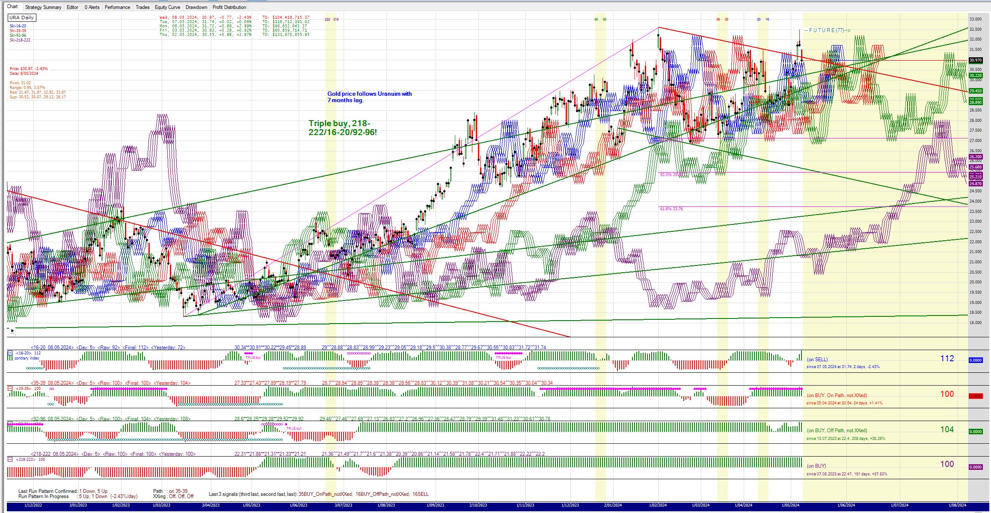Click the play arrow at chart bottom-left
Image resolution: width=991 pixels, height=513 pixels.
coord(12,330)
